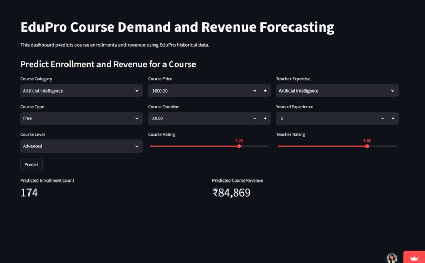Decrease Years of Experience with minus button
The image size is (425, 263).
point(382,118)
